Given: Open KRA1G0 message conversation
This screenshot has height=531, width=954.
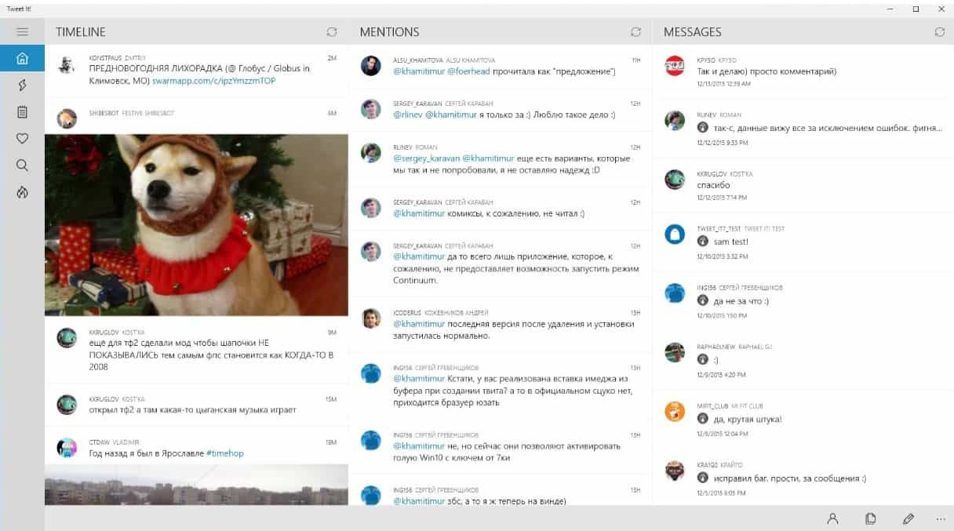Looking at the screenshot, I should (x=803, y=478).
